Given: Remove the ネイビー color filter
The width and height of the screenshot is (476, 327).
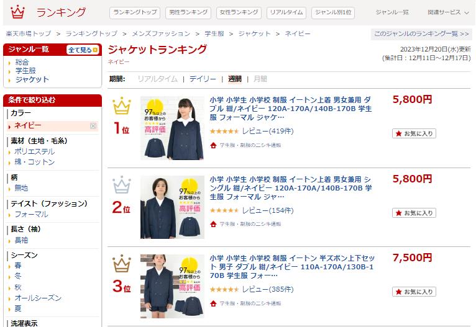Looking at the screenshot, I should pyautogui.click(x=93, y=126).
